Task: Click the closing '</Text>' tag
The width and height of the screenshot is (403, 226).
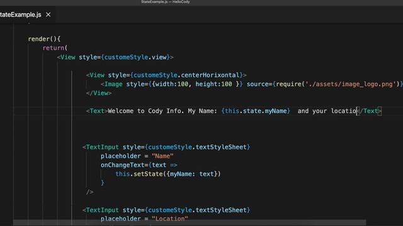Action: 370,111
